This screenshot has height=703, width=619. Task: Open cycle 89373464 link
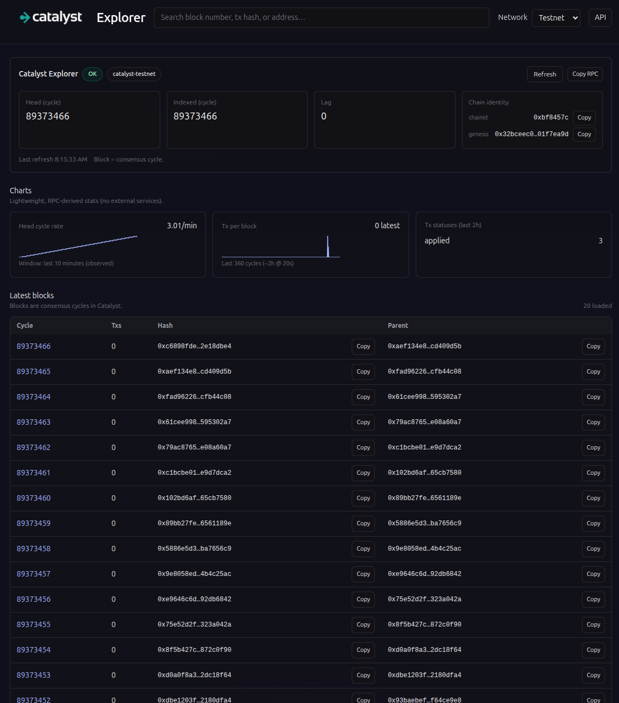33,397
